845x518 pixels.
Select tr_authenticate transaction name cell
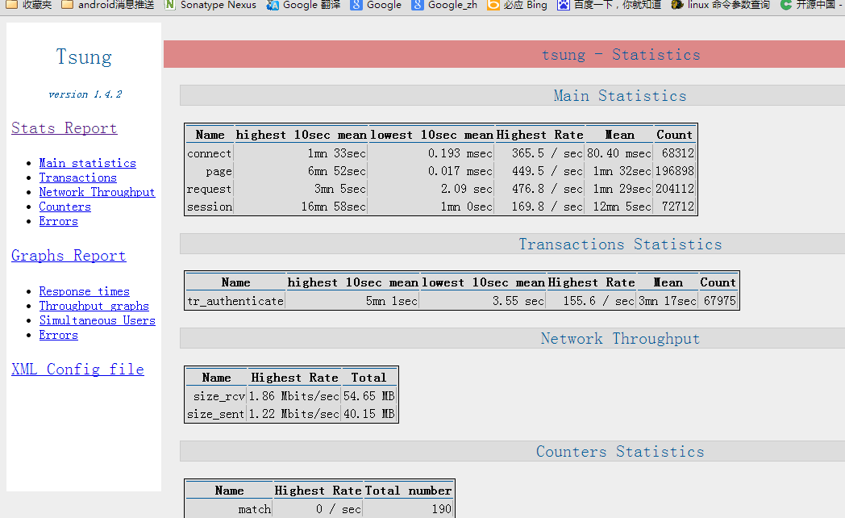pyautogui.click(x=235, y=301)
